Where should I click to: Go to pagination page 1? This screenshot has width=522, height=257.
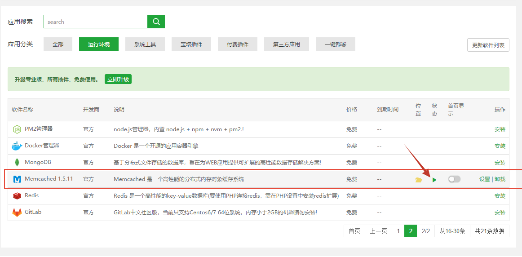tap(398, 231)
